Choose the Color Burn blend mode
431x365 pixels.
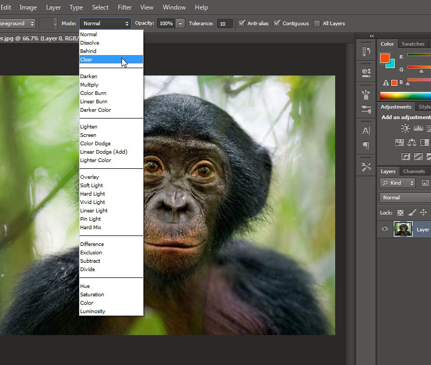tap(111, 93)
